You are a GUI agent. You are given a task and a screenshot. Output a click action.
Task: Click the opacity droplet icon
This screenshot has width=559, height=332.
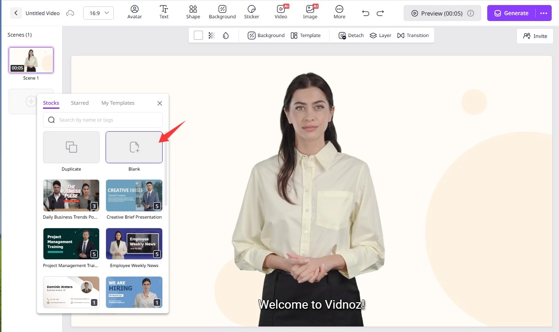225,35
